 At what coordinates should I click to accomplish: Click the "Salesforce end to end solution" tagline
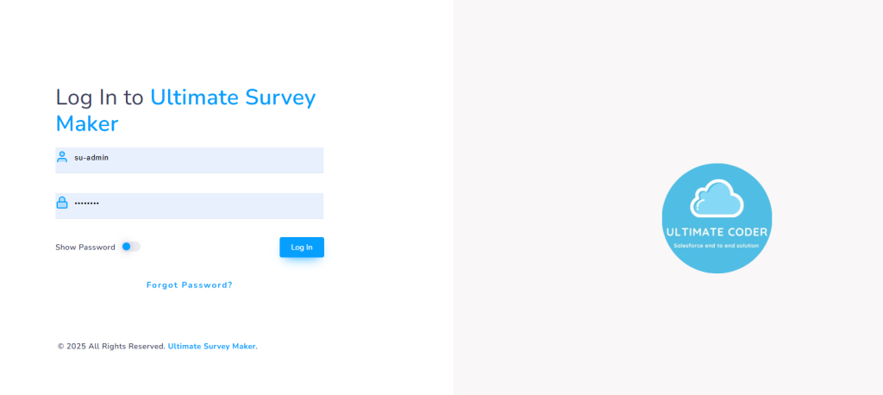pos(717,246)
